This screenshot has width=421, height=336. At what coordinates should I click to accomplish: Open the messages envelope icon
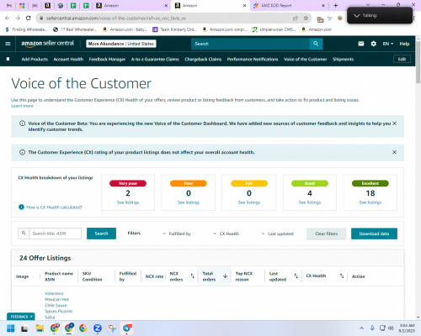pos(361,44)
